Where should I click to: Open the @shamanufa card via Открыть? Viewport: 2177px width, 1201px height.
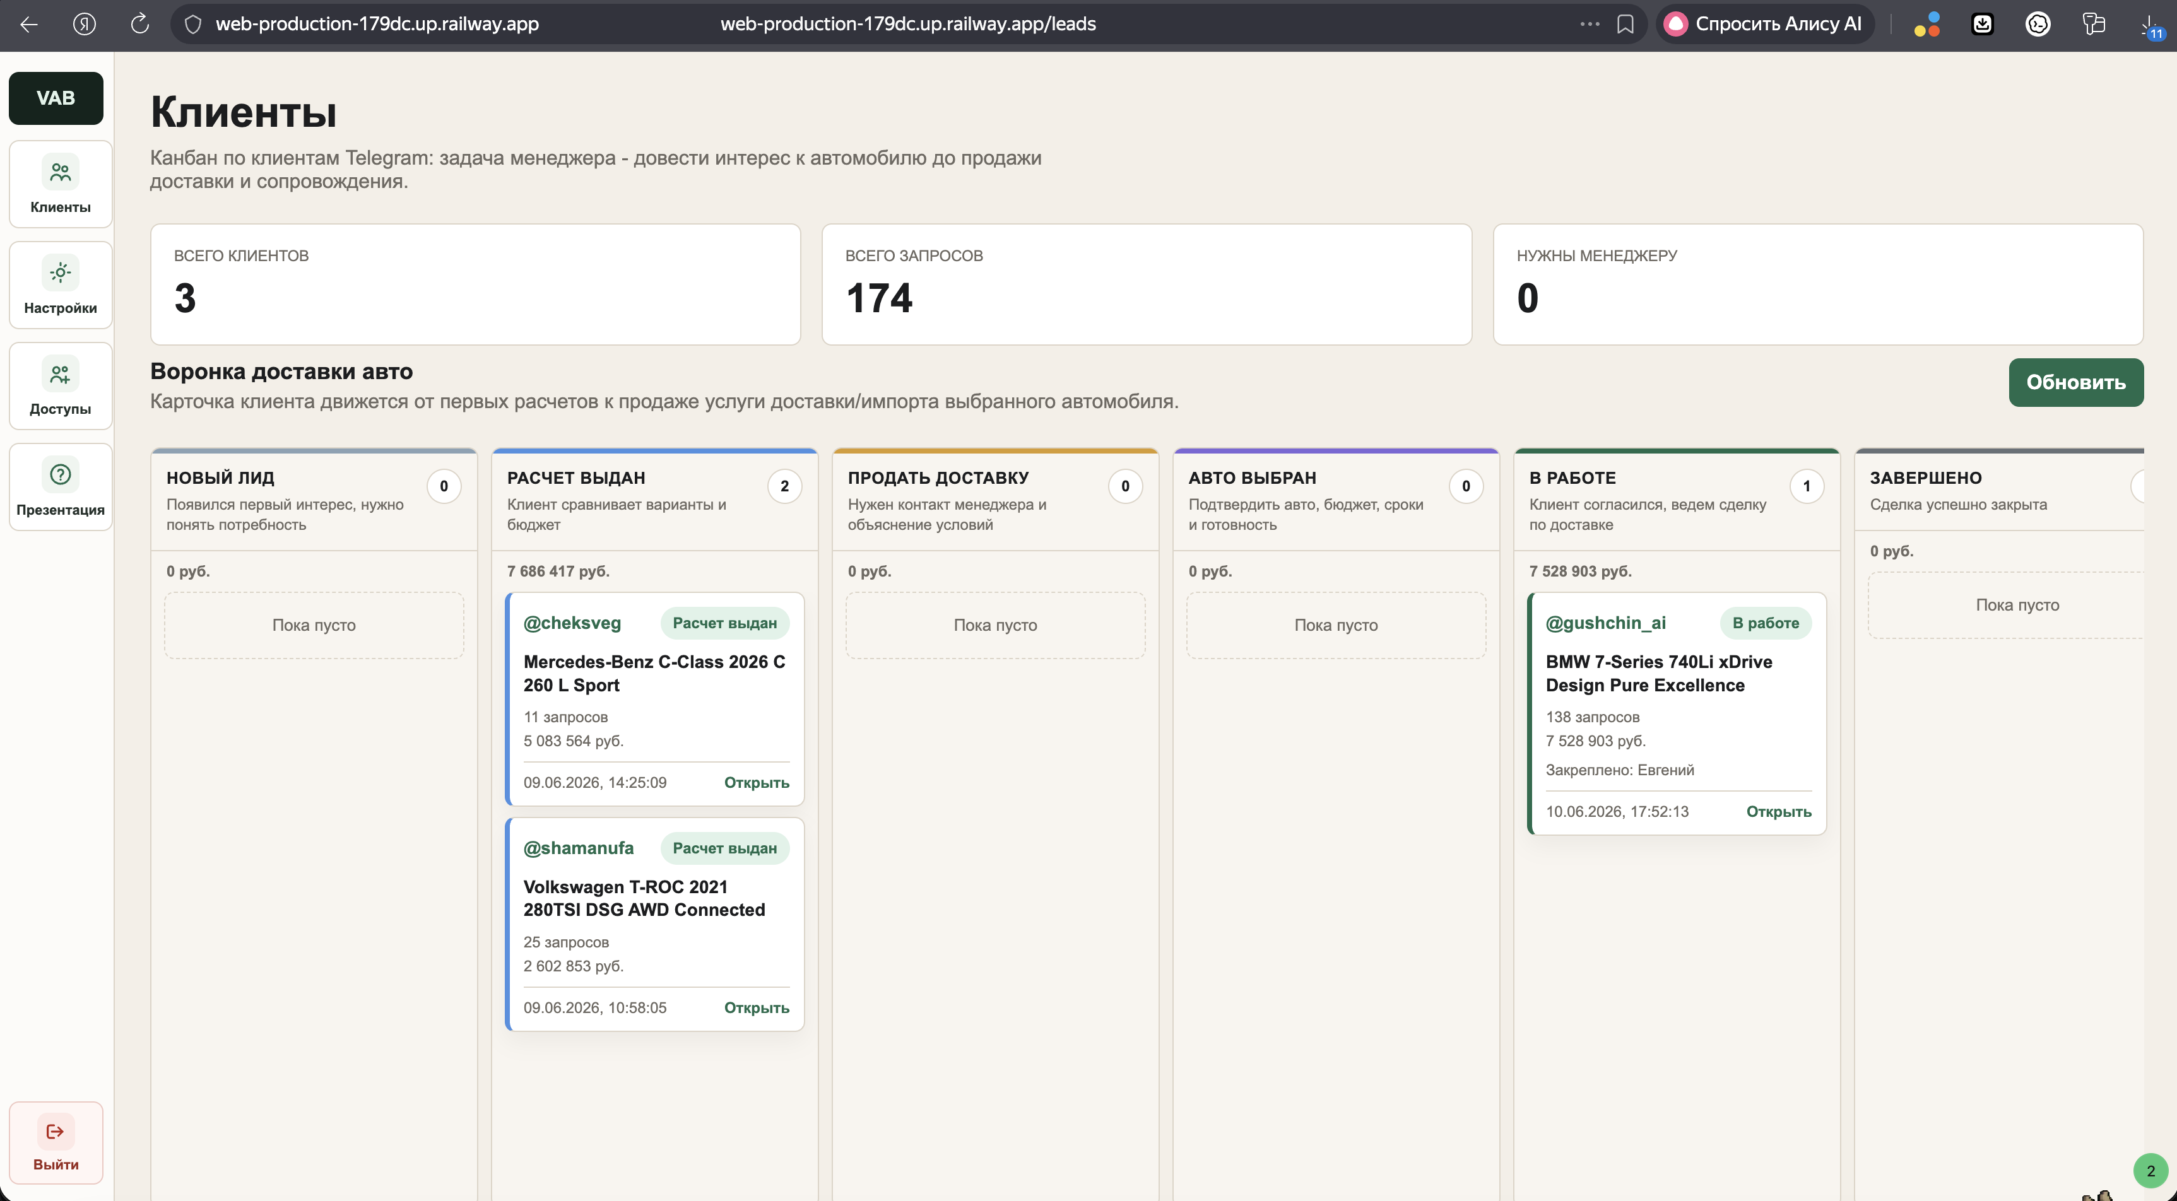[757, 1007]
